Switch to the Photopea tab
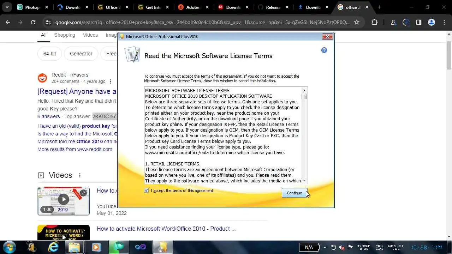452x254 pixels. pos(32,7)
